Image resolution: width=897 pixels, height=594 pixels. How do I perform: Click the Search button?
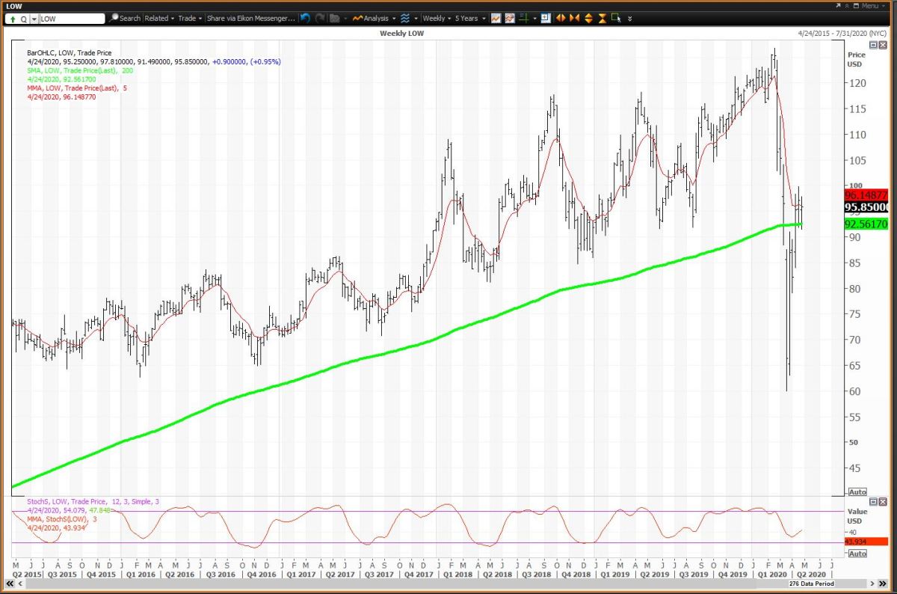tap(125, 18)
